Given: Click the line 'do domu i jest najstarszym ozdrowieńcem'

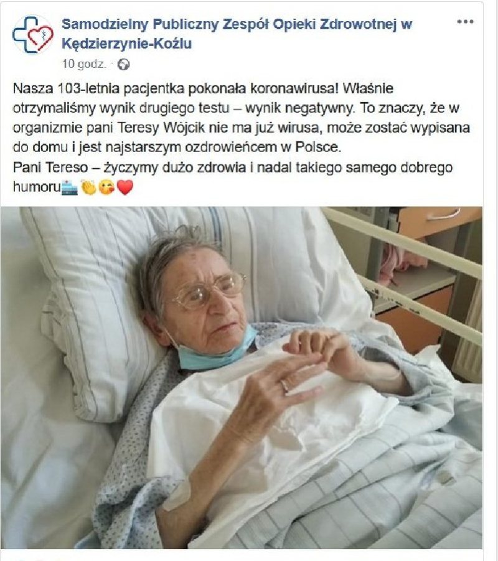Looking at the screenshot, I should pyautogui.click(x=177, y=147).
